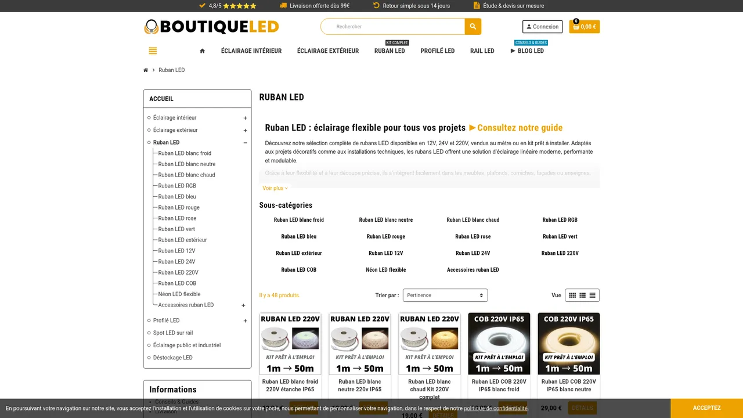
Task: Open COB 220V IP65 blanc froid thumbnail
Action: (499, 344)
